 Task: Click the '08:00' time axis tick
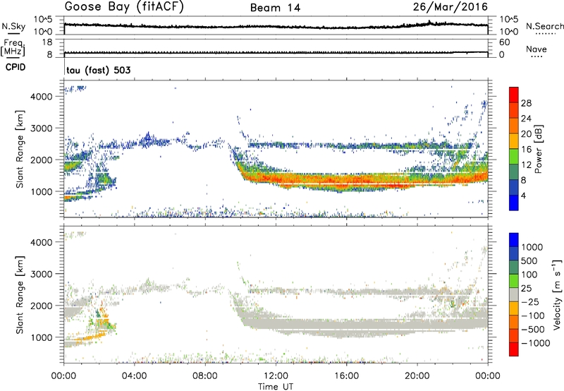pyautogui.click(x=205, y=376)
